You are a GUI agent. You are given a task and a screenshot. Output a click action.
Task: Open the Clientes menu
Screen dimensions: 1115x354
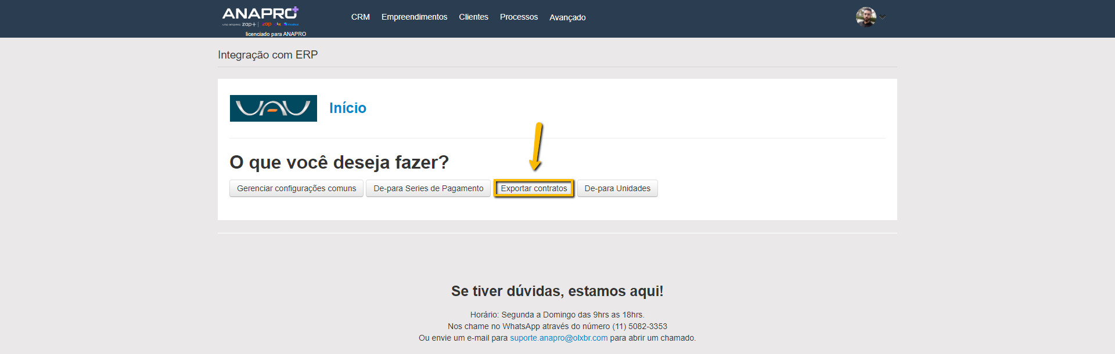click(473, 17)
